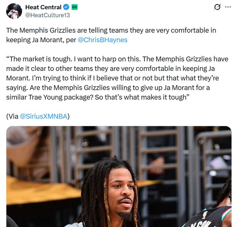236x227 pixels.
Task: Open the Grok explain-this-post icon
Action: 217,7
